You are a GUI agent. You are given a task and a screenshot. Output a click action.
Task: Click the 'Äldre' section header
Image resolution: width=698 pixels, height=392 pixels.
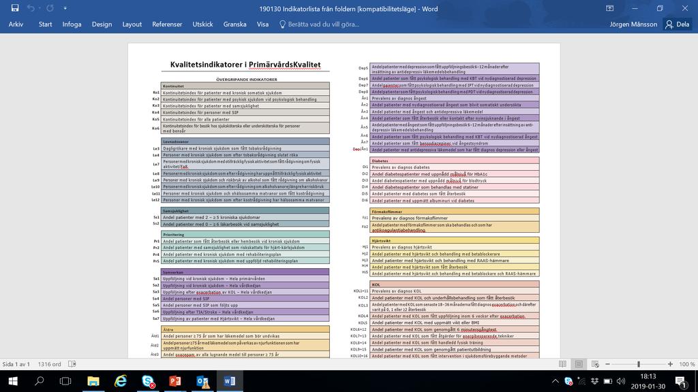click(245, 329)
